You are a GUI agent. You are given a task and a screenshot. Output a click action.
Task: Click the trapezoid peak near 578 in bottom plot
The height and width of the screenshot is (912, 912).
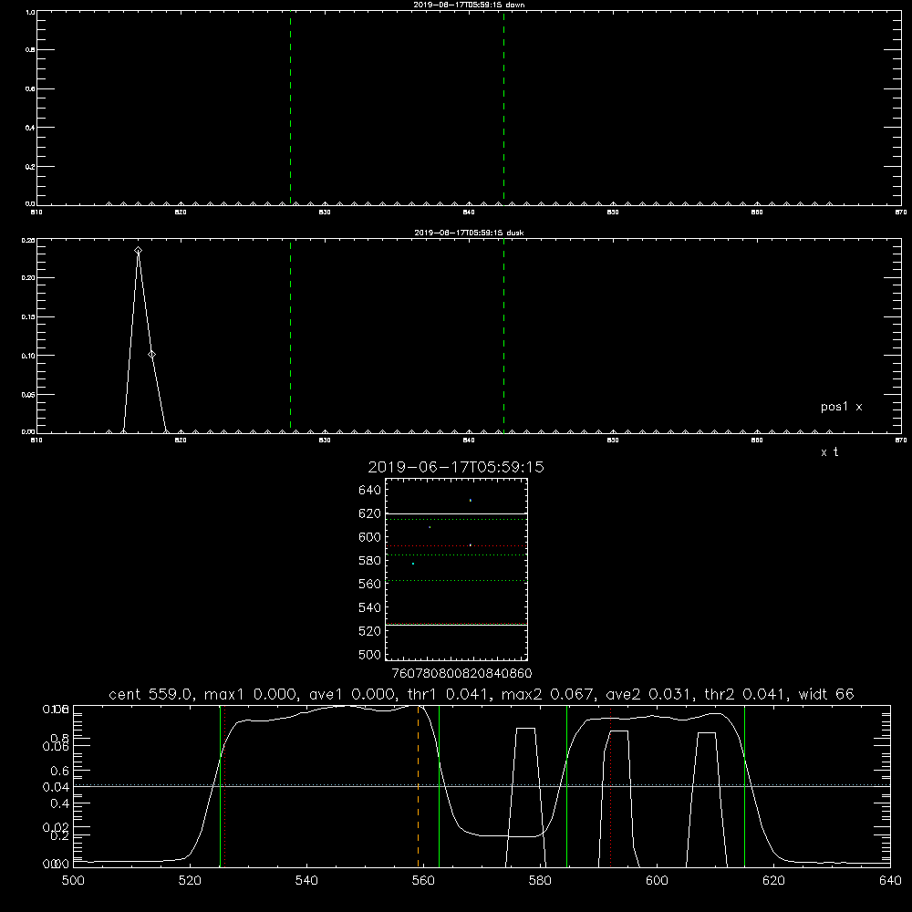(526, 728)
